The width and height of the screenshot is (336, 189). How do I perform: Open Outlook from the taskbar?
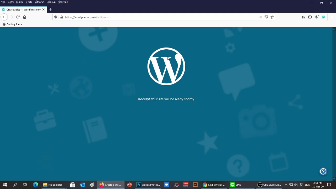pos(82,185)
